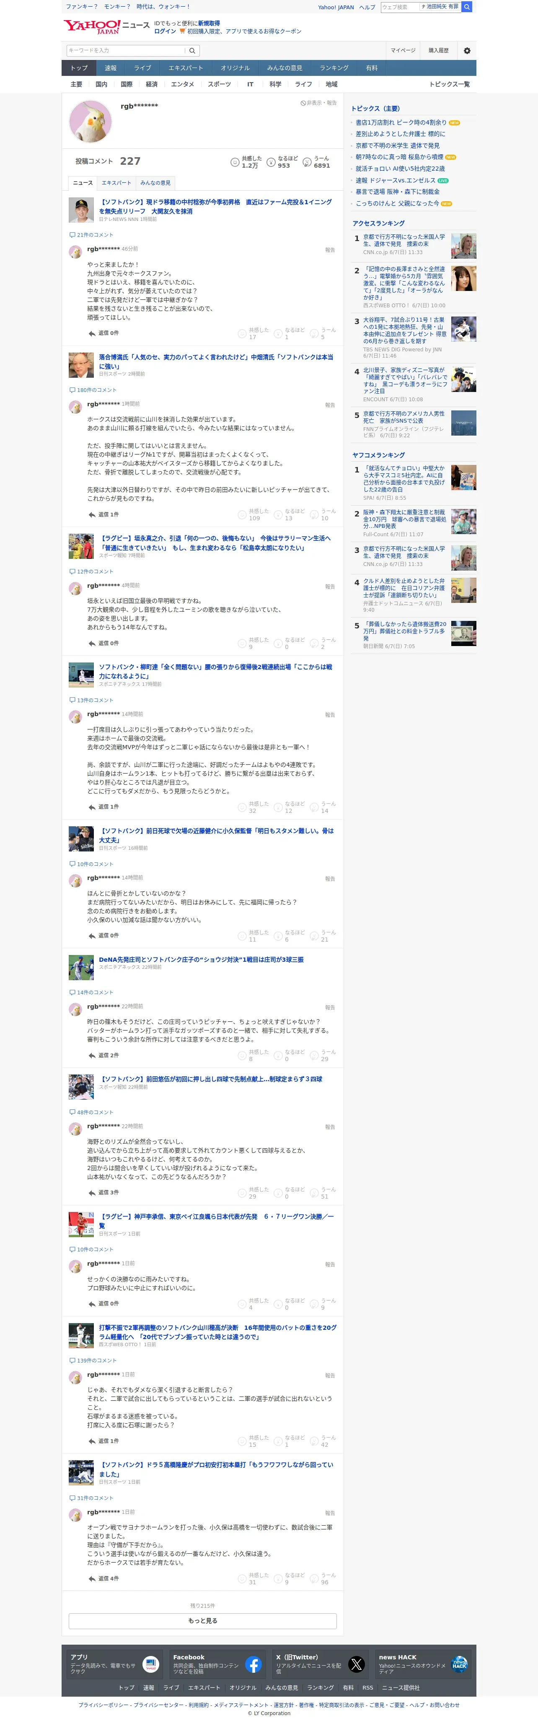This screenshot has height=1726, width=538.
Task: Expand the 返信 4件 replies
Action: point(103,1578)
